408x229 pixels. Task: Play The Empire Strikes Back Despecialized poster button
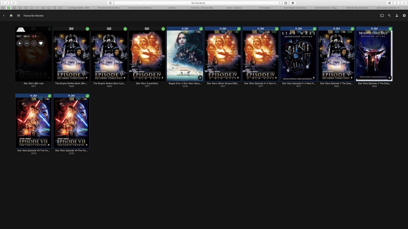coord(390,78)
